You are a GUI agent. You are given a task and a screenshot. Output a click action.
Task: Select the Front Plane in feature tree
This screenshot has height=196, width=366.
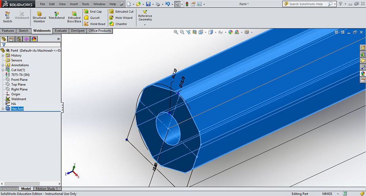coord(19,79)
